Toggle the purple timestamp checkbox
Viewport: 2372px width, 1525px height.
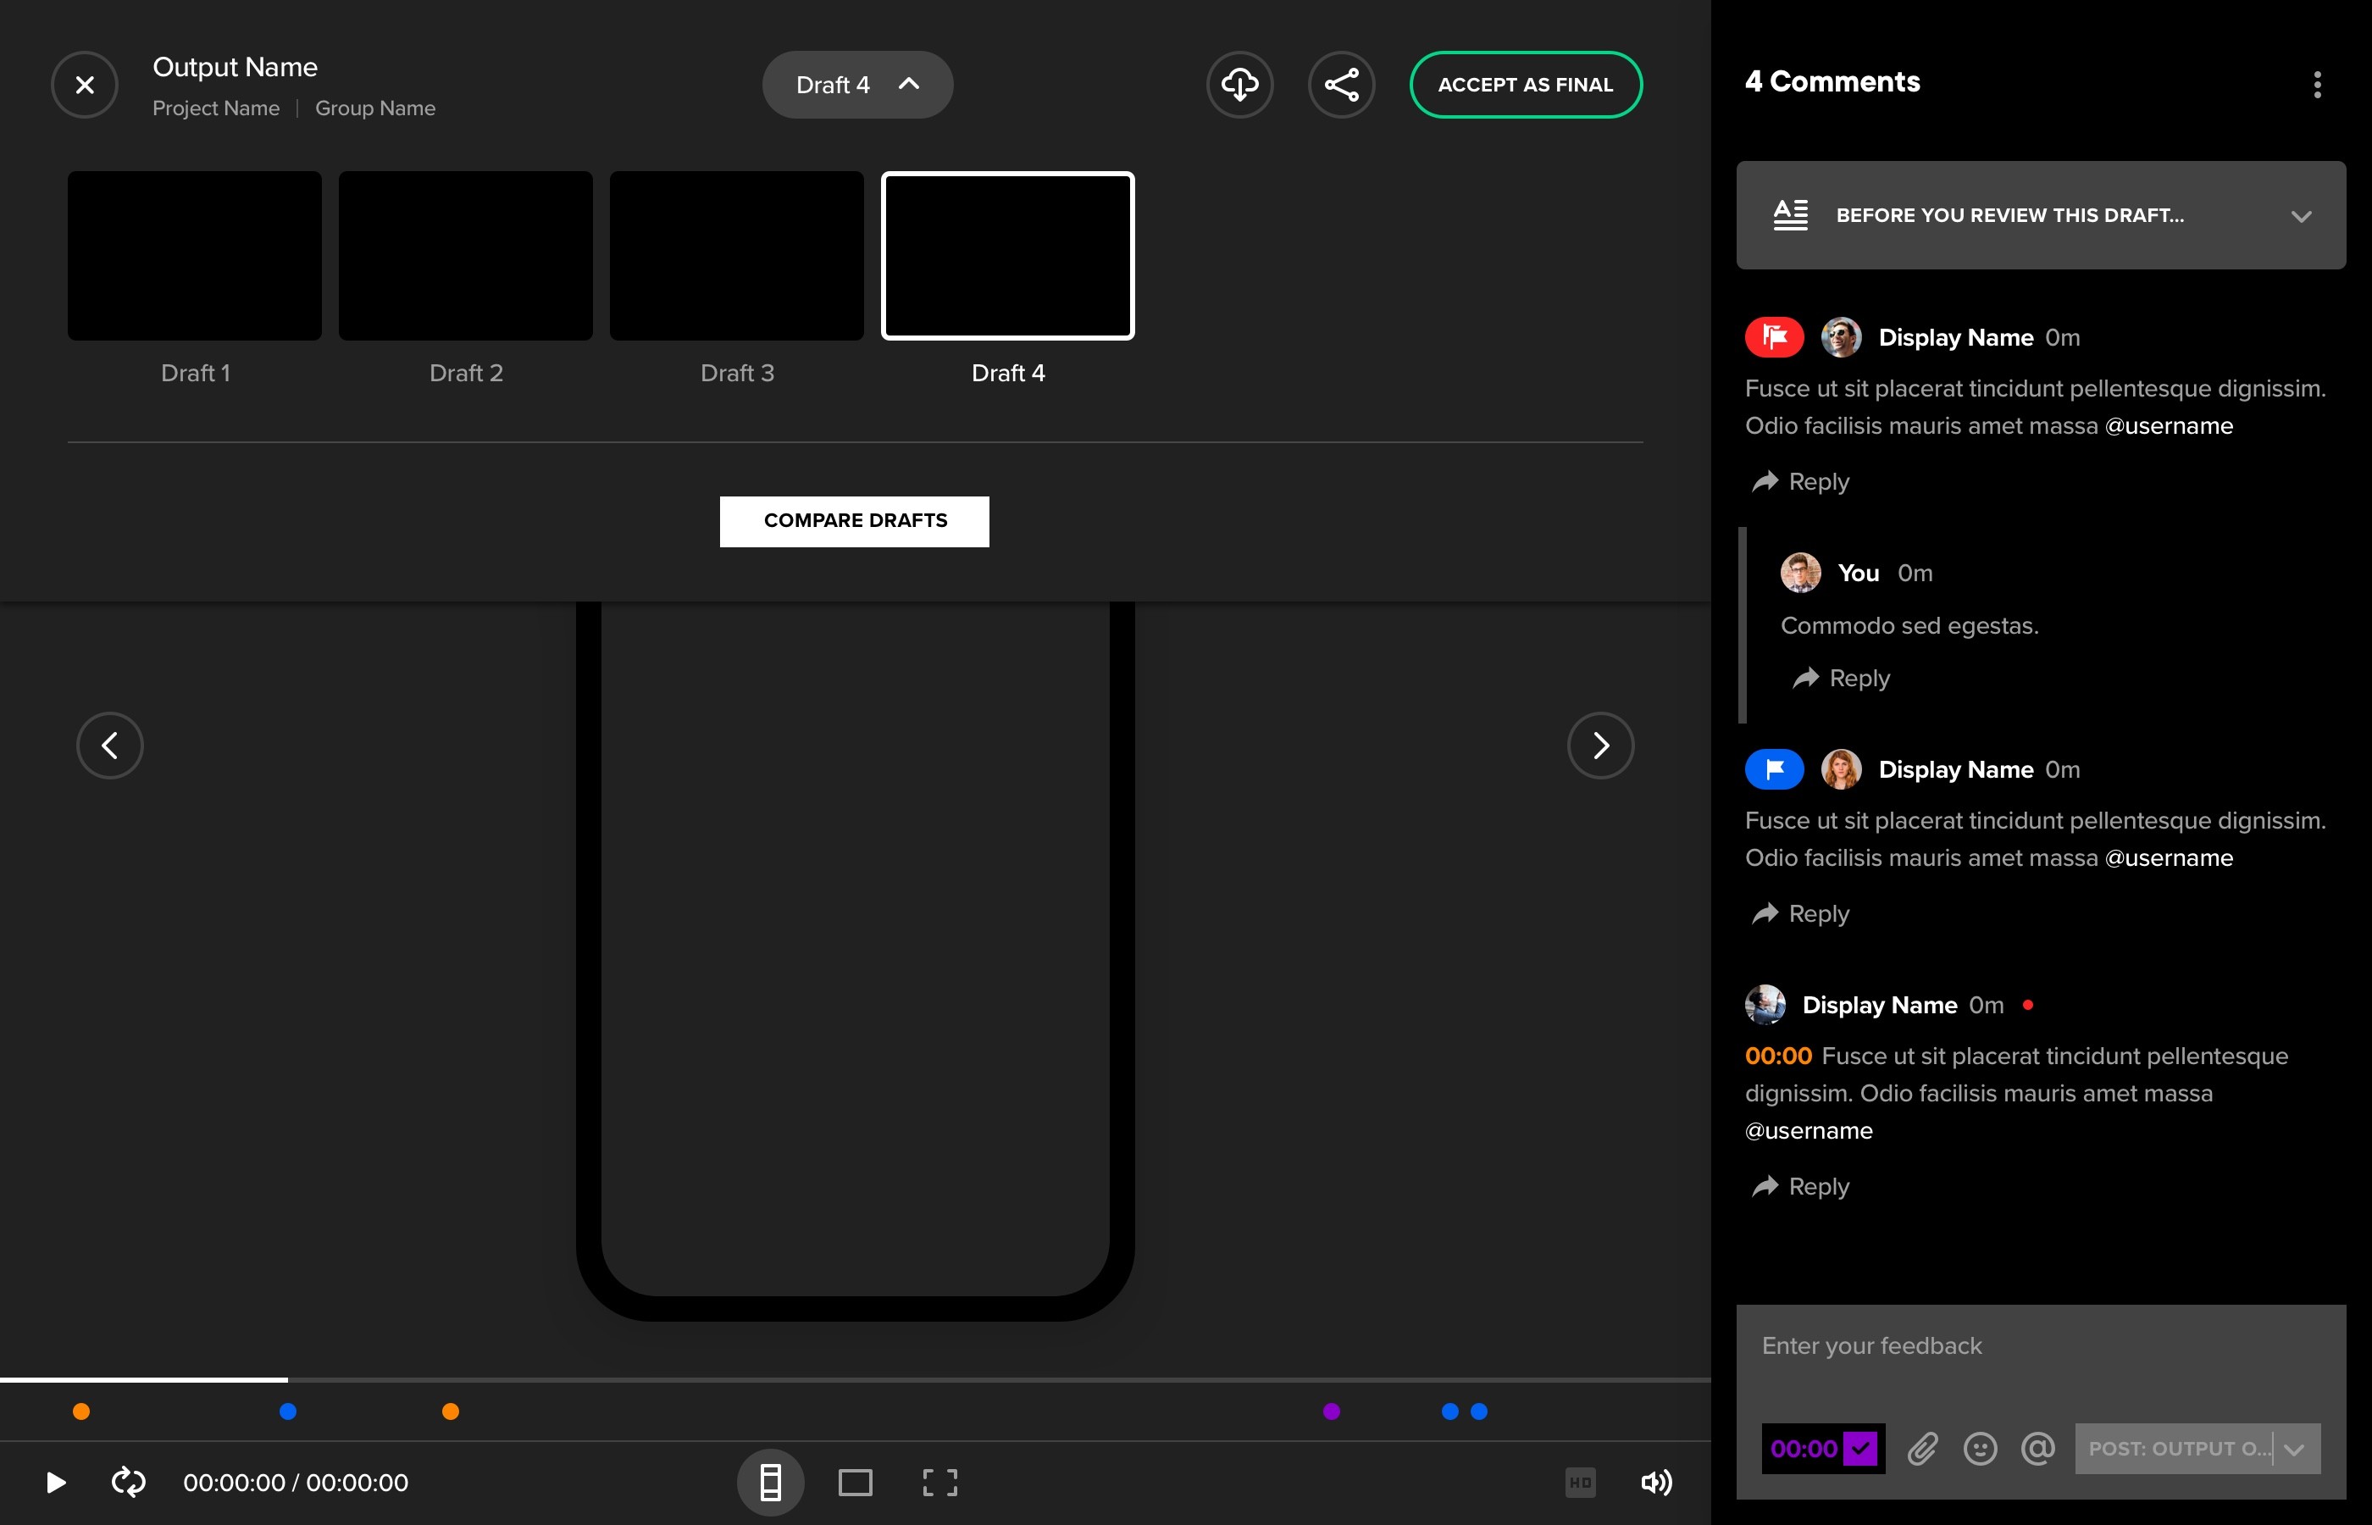pyautogui.click(x=1860, y=1449)
